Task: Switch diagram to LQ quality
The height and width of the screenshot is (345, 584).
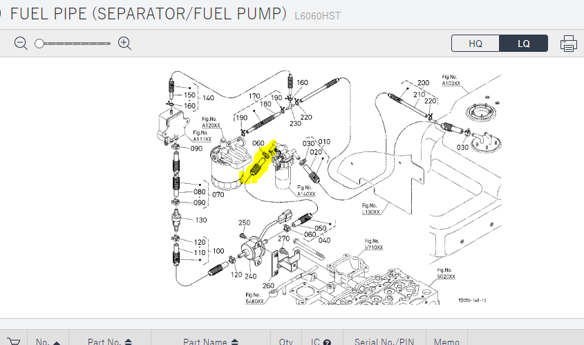Action: coord(523,44)
